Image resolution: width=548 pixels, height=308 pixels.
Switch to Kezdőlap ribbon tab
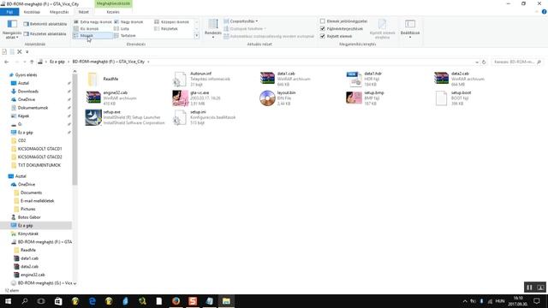click(x=32, y=12)
